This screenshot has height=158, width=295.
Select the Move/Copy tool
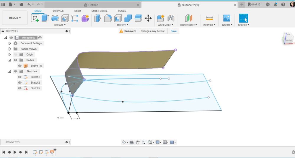click(148, 18)
